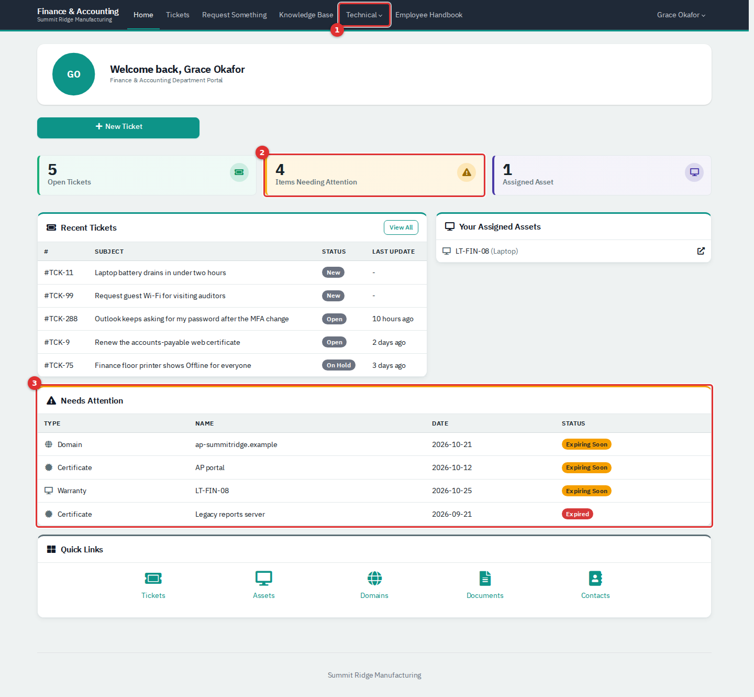Click View All in Recent Tickets
The image size is (754, 697).
point(401,227)
